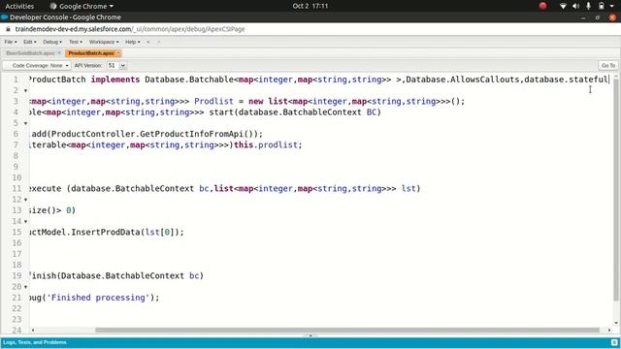Click line number 21 in the gutter
Image resolution: width=621 pixels, height=349 pixels.
pyautogui.click(x=16, y=298)
